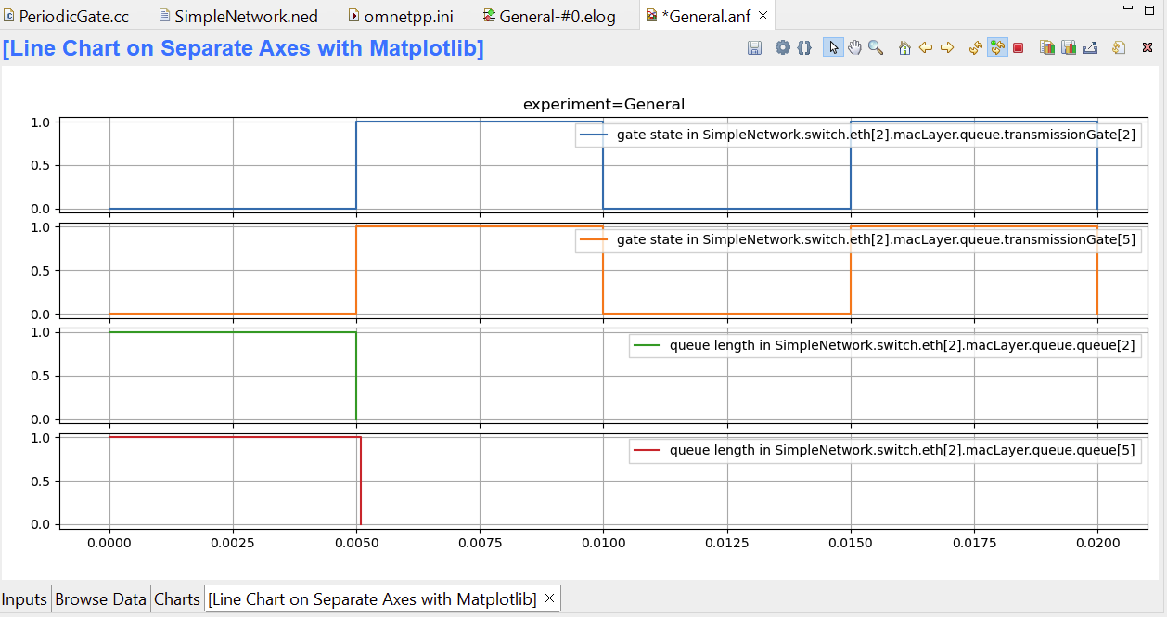Click the copy chart image icon
Viewport: 1167px width, 617px height.
[x=1047, y=48]
